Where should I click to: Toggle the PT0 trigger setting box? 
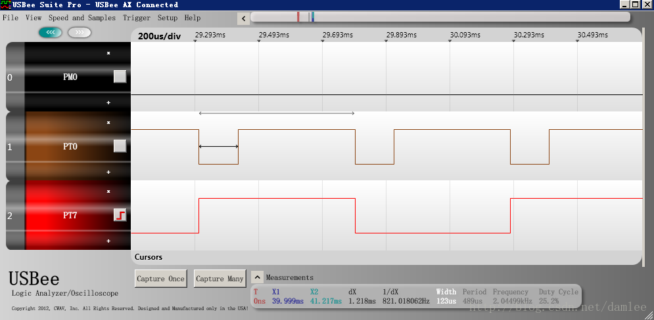tap(120, 146)
